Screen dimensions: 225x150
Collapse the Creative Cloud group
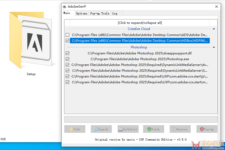214,29
